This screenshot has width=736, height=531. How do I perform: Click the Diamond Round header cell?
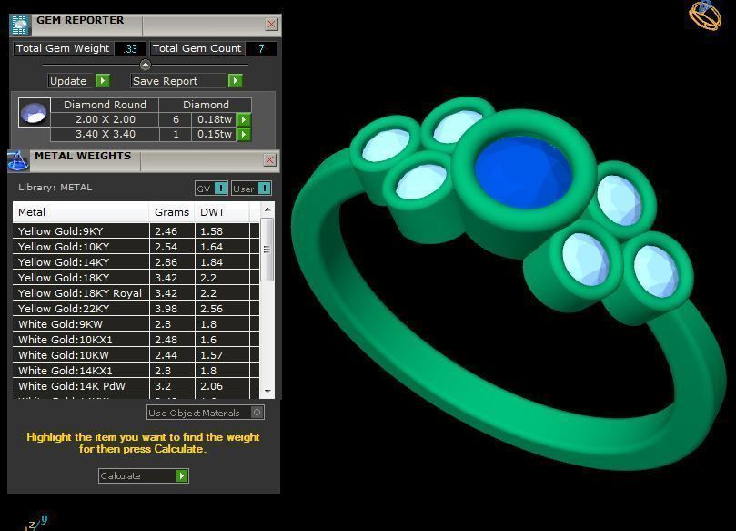click(x=106, y=105)
